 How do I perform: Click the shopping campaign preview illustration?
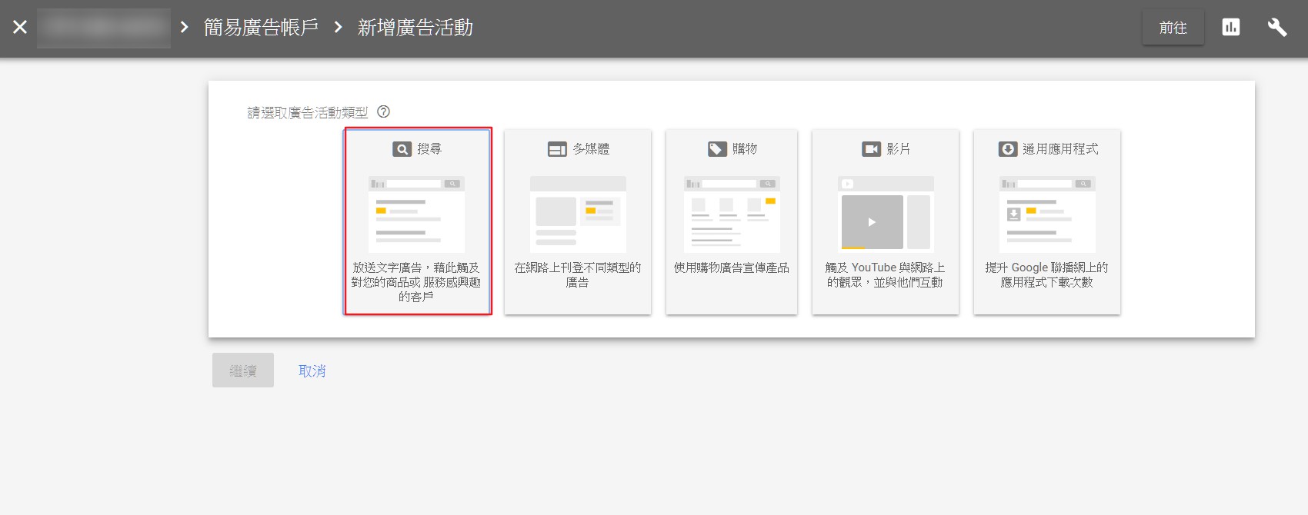pos(732,214)
